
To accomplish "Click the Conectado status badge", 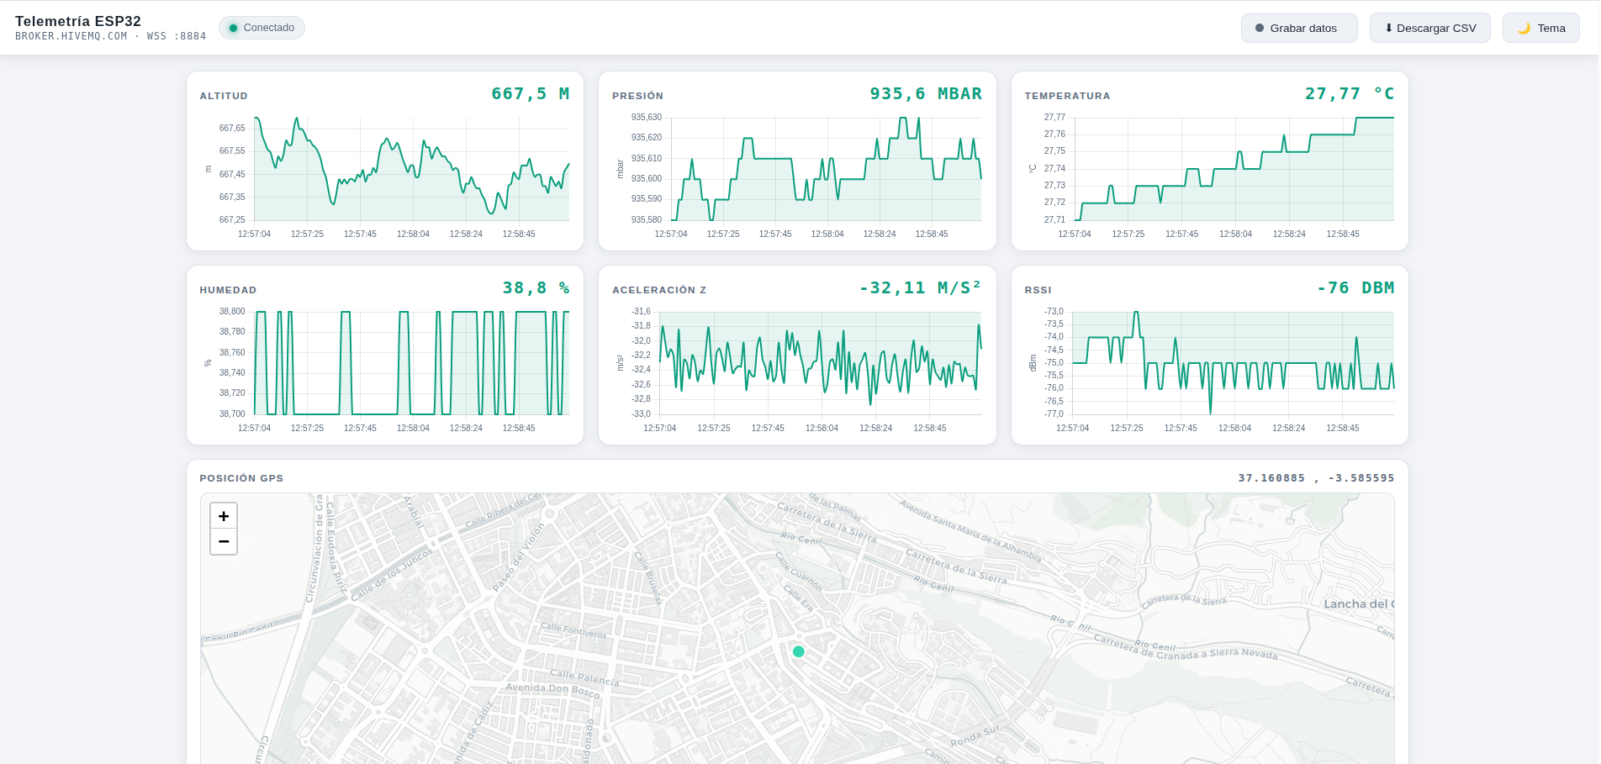I will click(x=262, y=28).
